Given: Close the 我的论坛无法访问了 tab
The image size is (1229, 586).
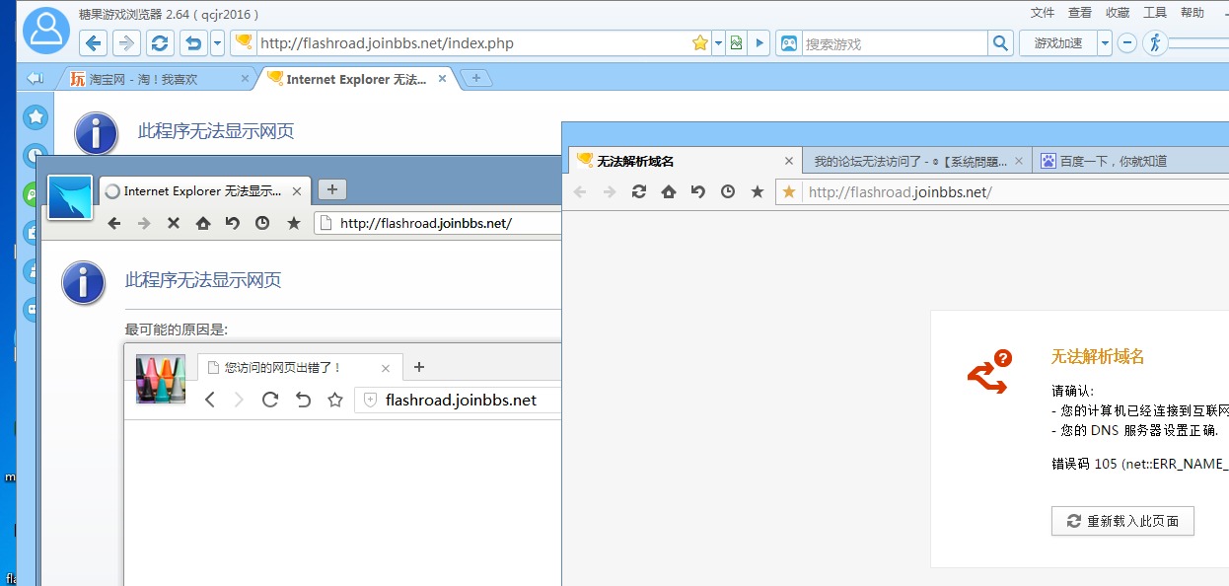Looking at the screenshot, I should click(x=1020, y=161).
